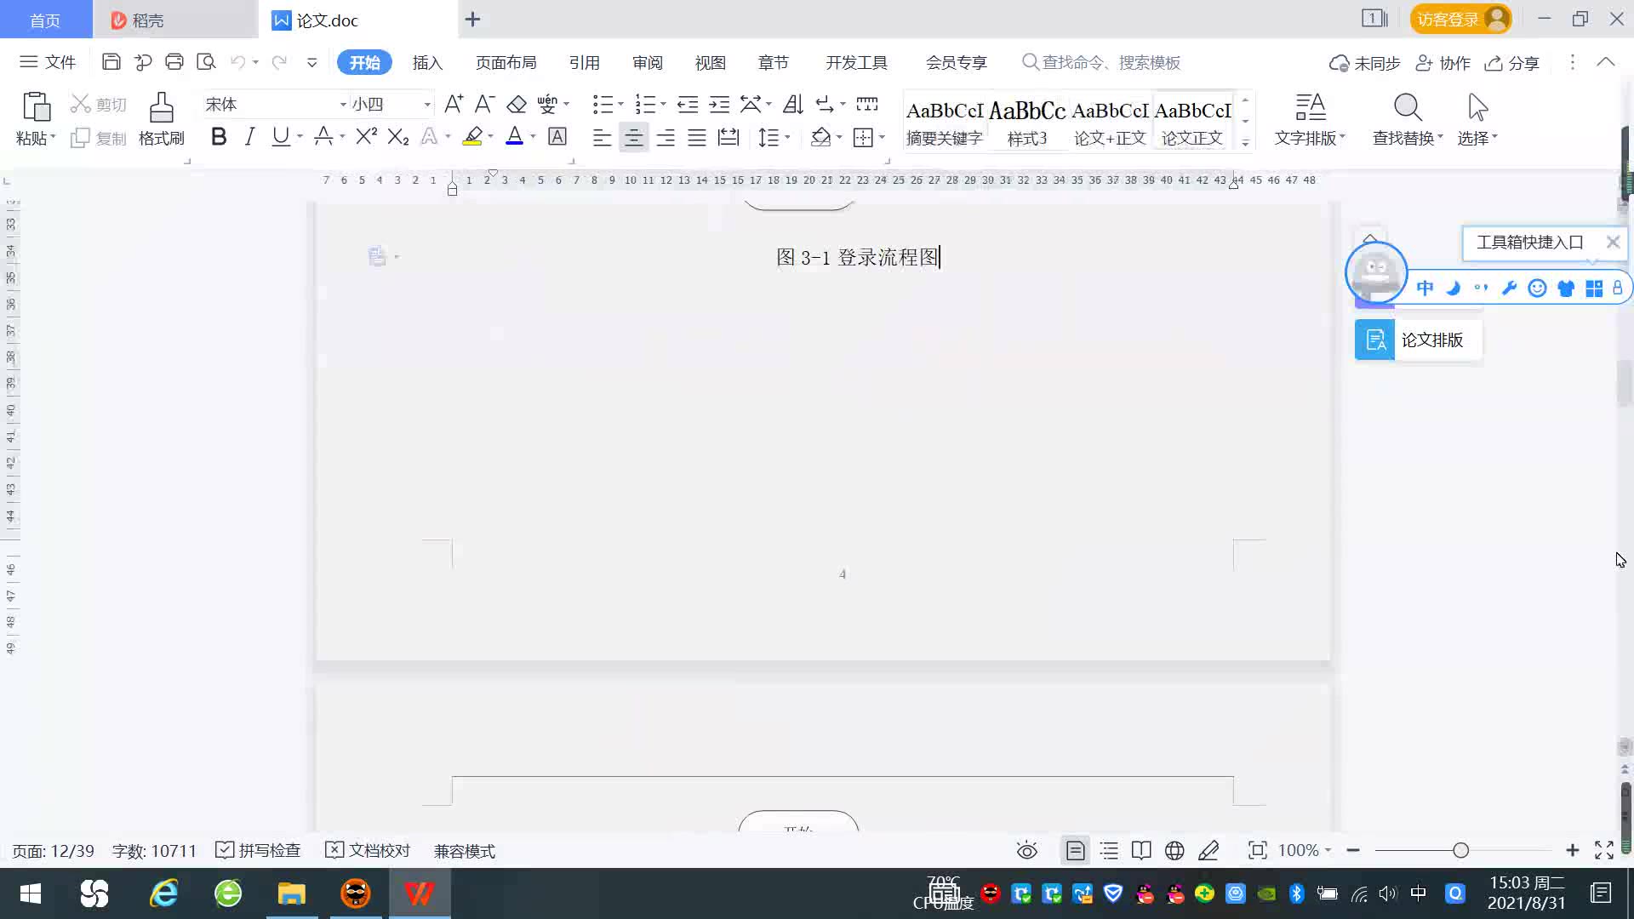This screenshot has height=919, width=1634.
Task: Toggle 拼写检查 spell check in status bar
Action: (258, 850)
